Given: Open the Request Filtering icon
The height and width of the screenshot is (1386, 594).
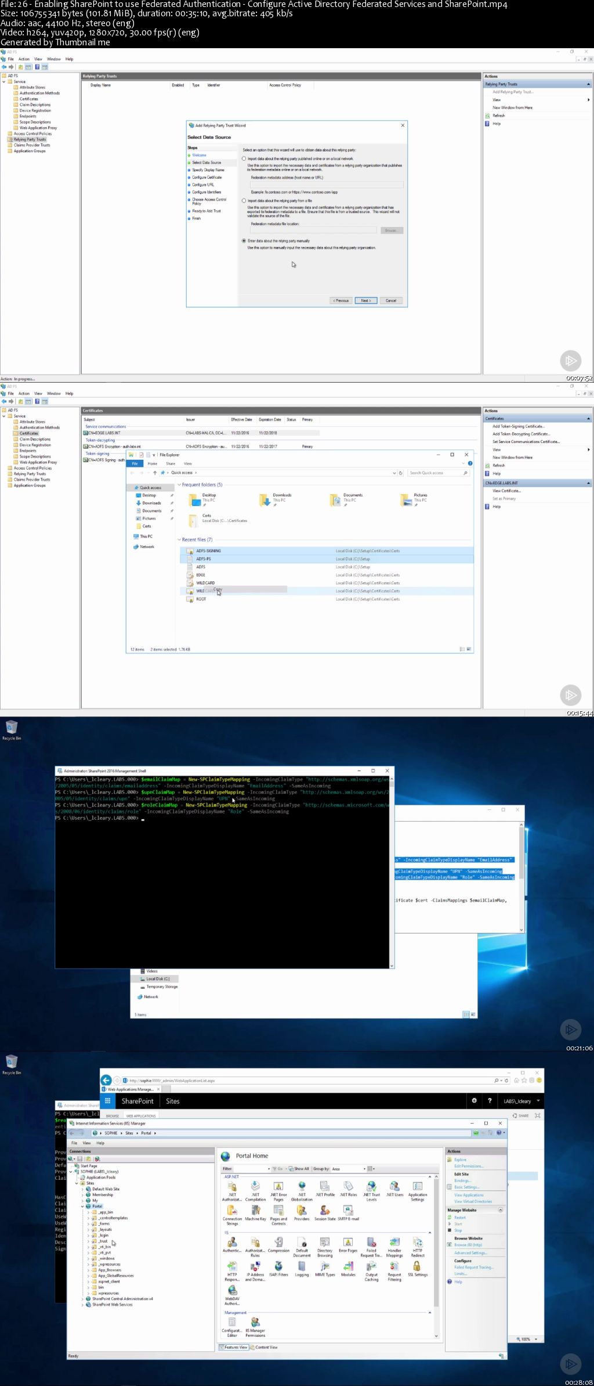Looking at the screenshot, I should pyautogui.click(x=394, y=1272).
